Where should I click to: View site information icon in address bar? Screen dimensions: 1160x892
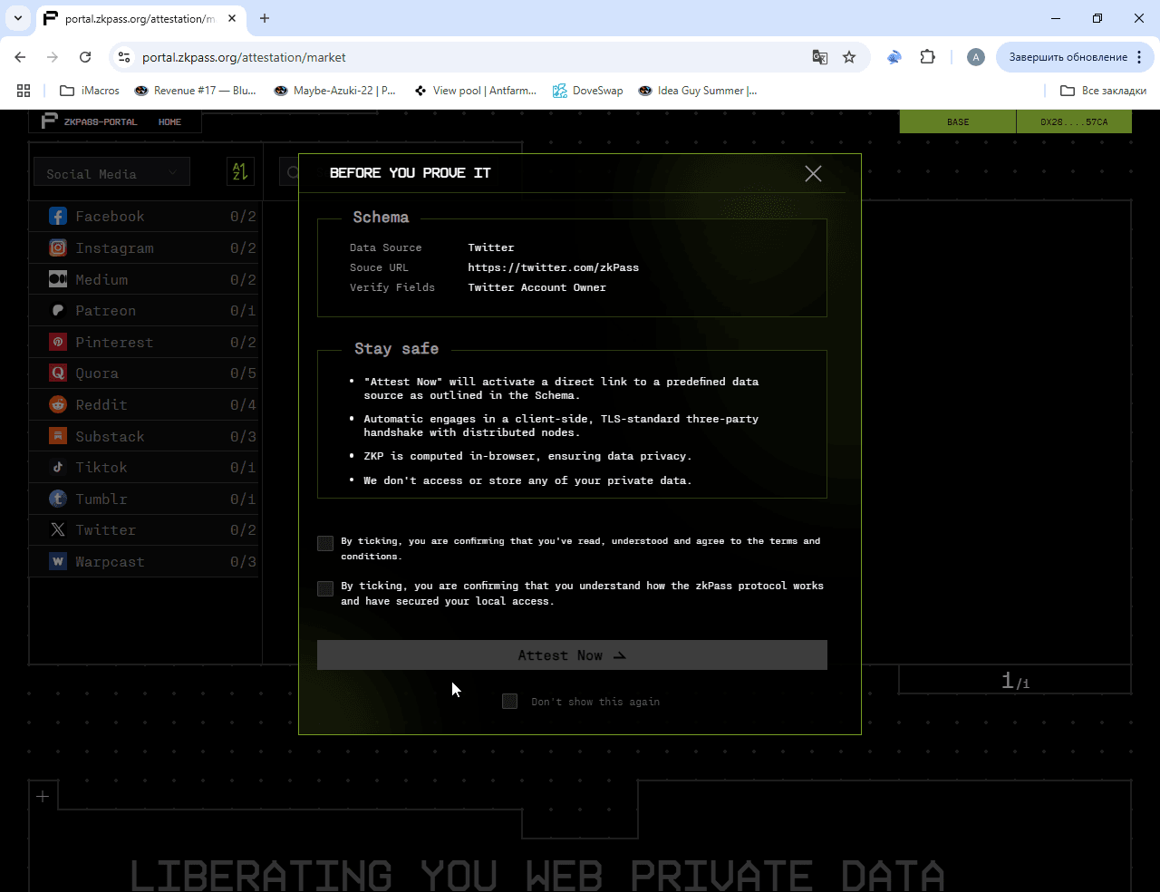point(124,57)
